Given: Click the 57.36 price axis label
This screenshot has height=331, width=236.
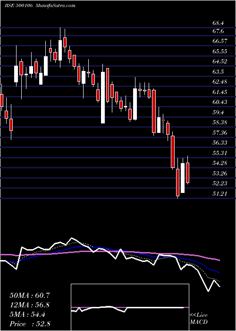Looking at the screenshot, I should click(220, 132).
